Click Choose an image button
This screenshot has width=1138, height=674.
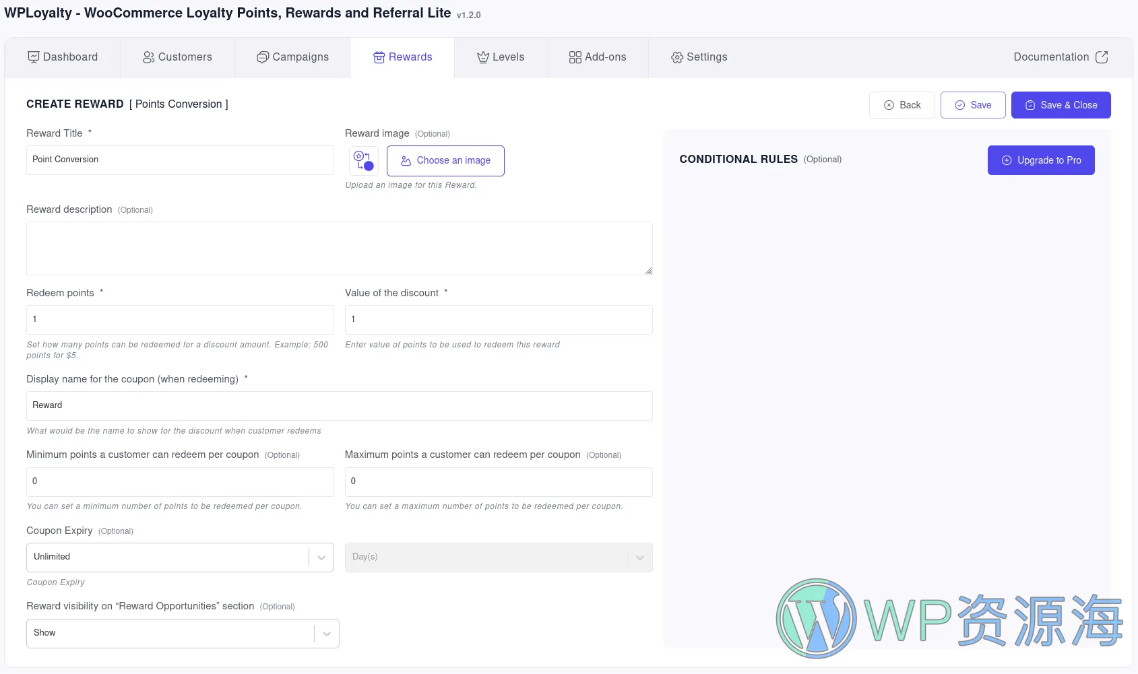click(x=445, y=161)
